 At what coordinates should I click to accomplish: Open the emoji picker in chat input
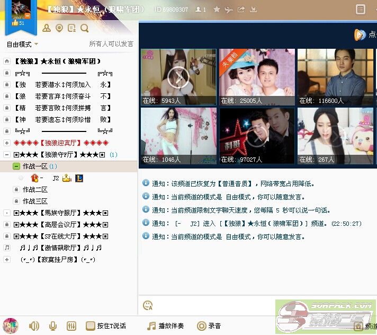click(x=148, y=305)
